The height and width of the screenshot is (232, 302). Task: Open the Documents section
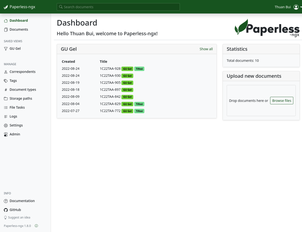point(19,29)
